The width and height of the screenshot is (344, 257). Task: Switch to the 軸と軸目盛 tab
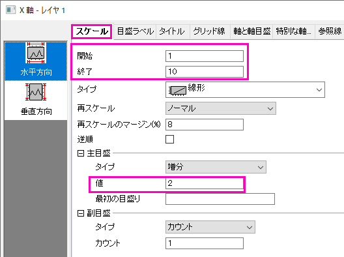click(251, 31)
